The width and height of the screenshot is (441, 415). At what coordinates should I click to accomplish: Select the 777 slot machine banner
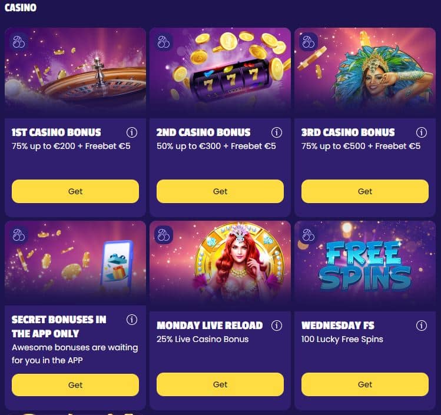[220, 72]
